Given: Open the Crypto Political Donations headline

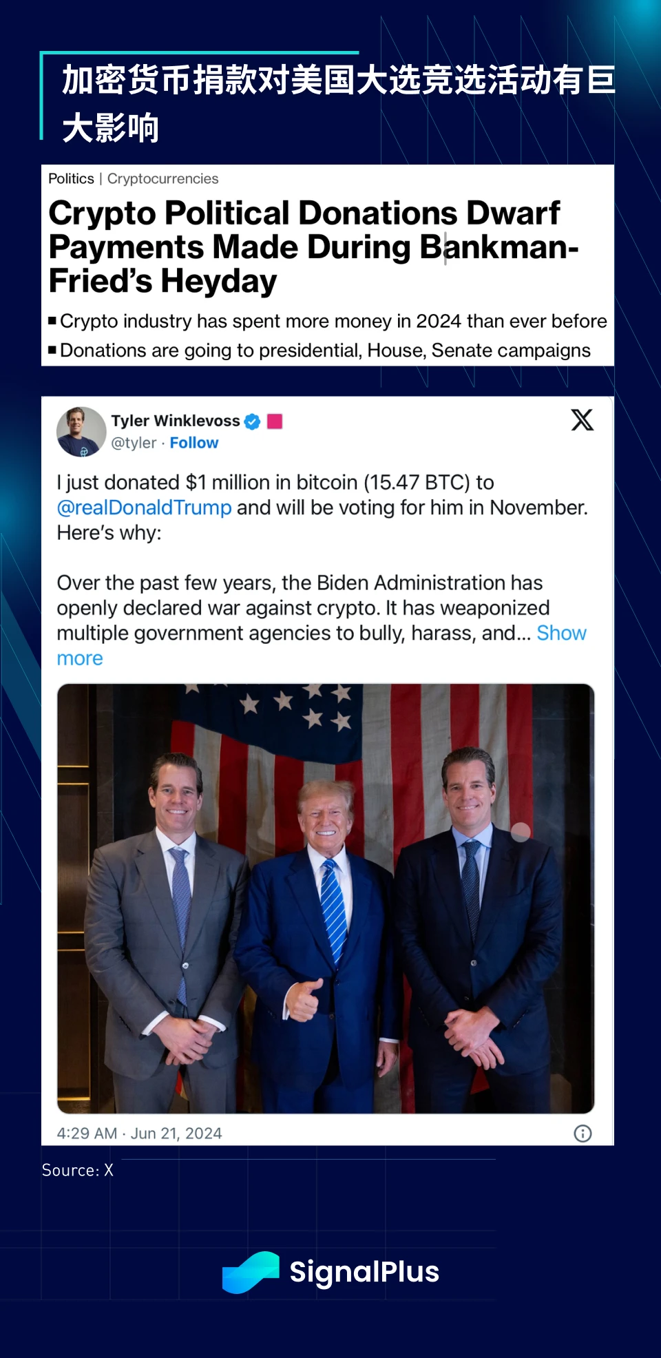Looking at the screenshot, I should tap(313, 247).
